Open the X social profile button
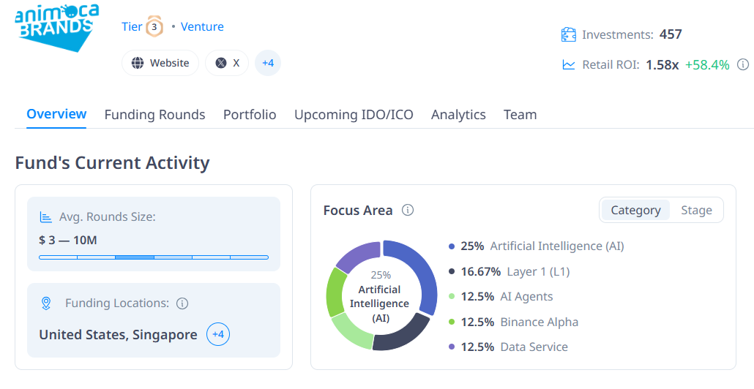The height and width of the screenshot is (389, 754). (227, 63)
